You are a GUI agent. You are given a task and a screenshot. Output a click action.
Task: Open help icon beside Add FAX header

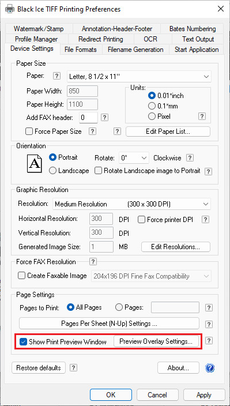[x=104, y=118]
